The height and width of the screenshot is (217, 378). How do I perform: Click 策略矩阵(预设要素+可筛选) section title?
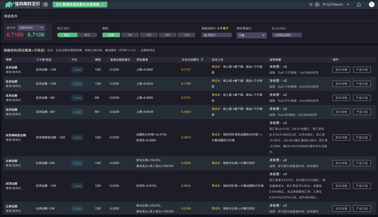coord(24,50)
